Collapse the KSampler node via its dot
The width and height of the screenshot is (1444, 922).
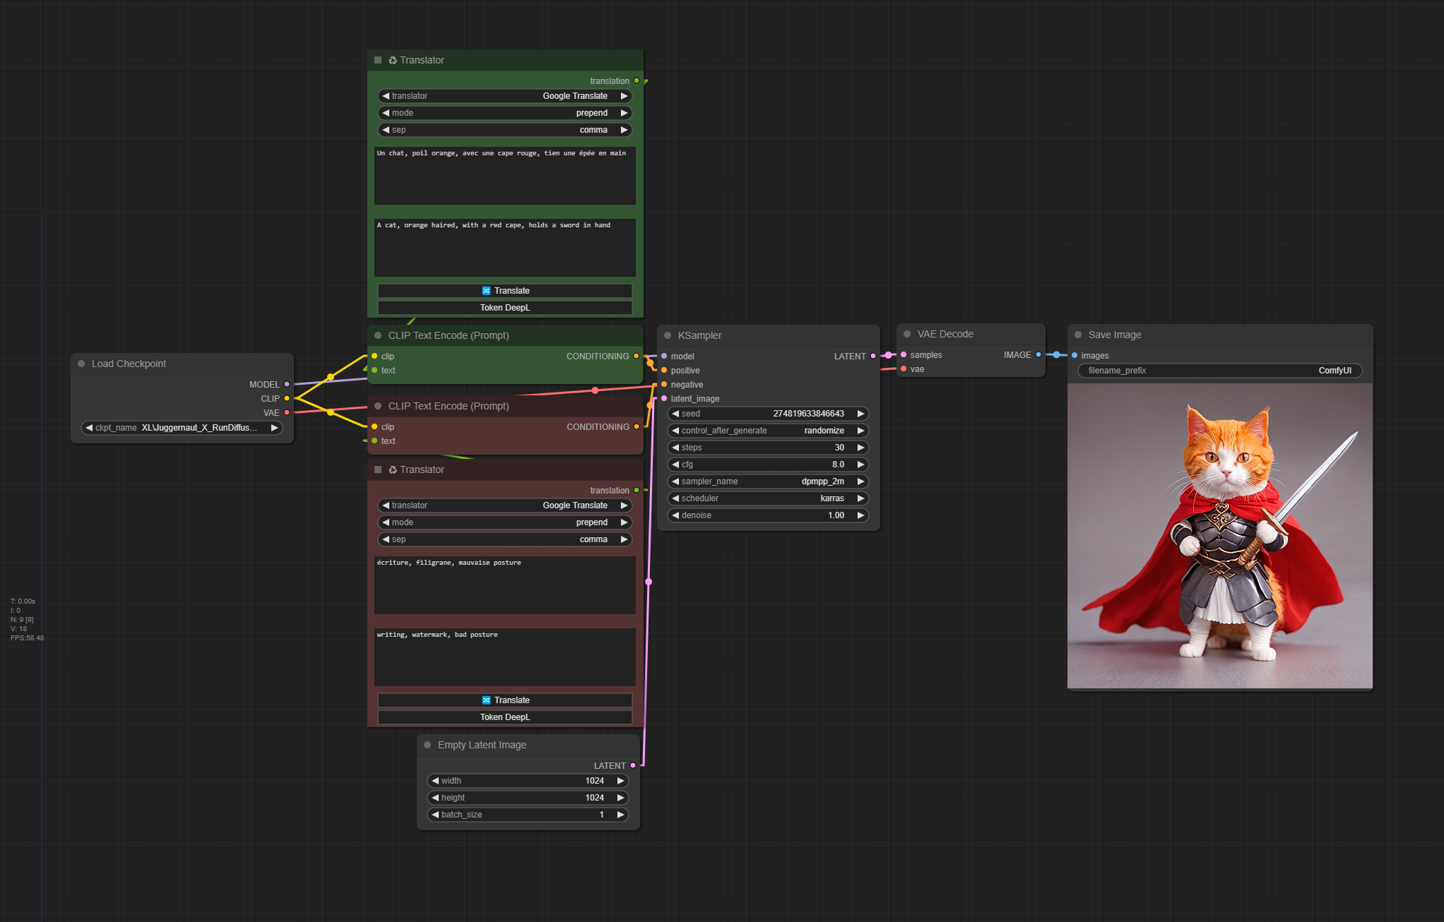click(668, 335)
